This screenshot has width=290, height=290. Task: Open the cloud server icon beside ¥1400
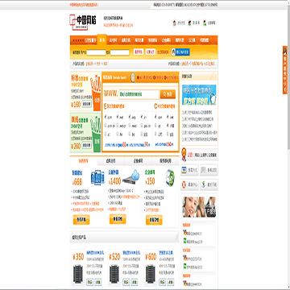[131, 177]
